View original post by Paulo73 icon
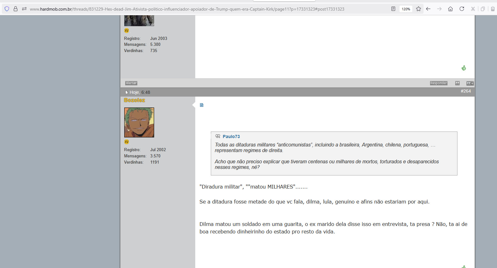Image resolution: width=497 pixels, height=268 pixels. [x=218, y=136]
